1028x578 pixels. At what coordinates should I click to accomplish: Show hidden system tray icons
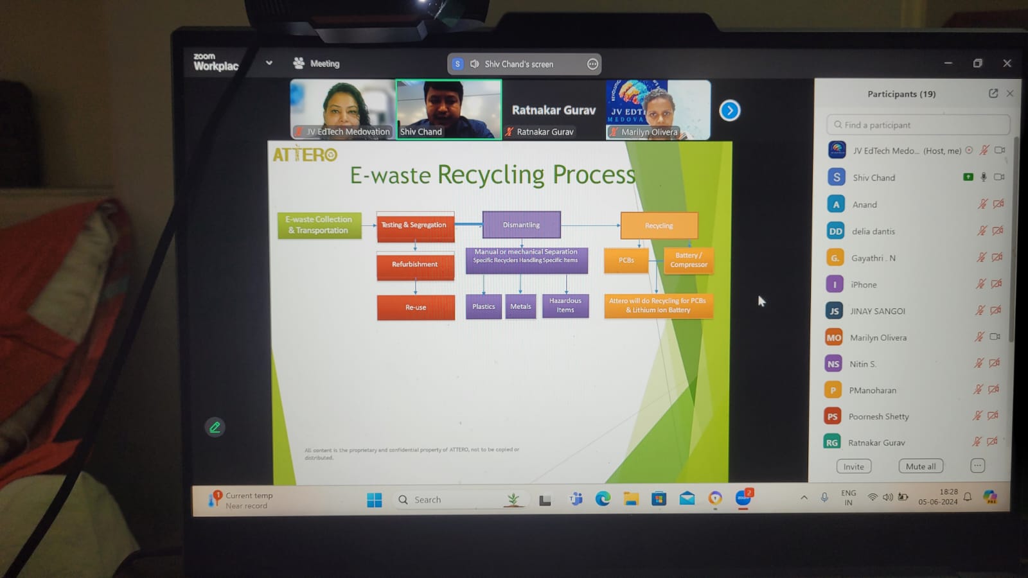[804, 498]
